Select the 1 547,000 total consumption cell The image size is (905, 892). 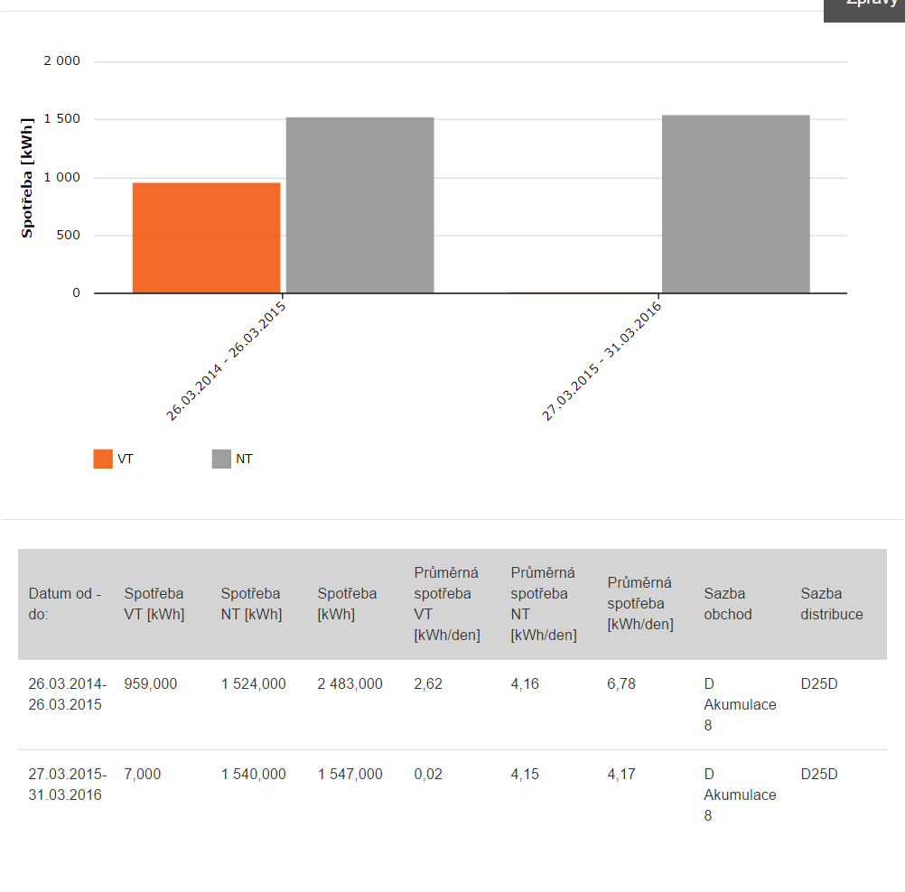click(x=350, y=774)
